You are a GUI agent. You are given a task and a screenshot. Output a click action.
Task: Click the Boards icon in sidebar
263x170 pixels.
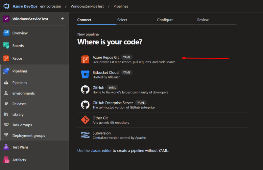pos(6,46)
